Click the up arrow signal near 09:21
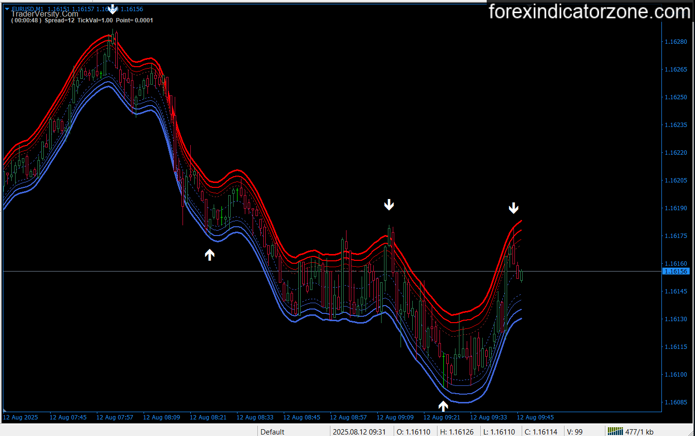The width and height of the screenshot is (695, 436). (443, 406)
